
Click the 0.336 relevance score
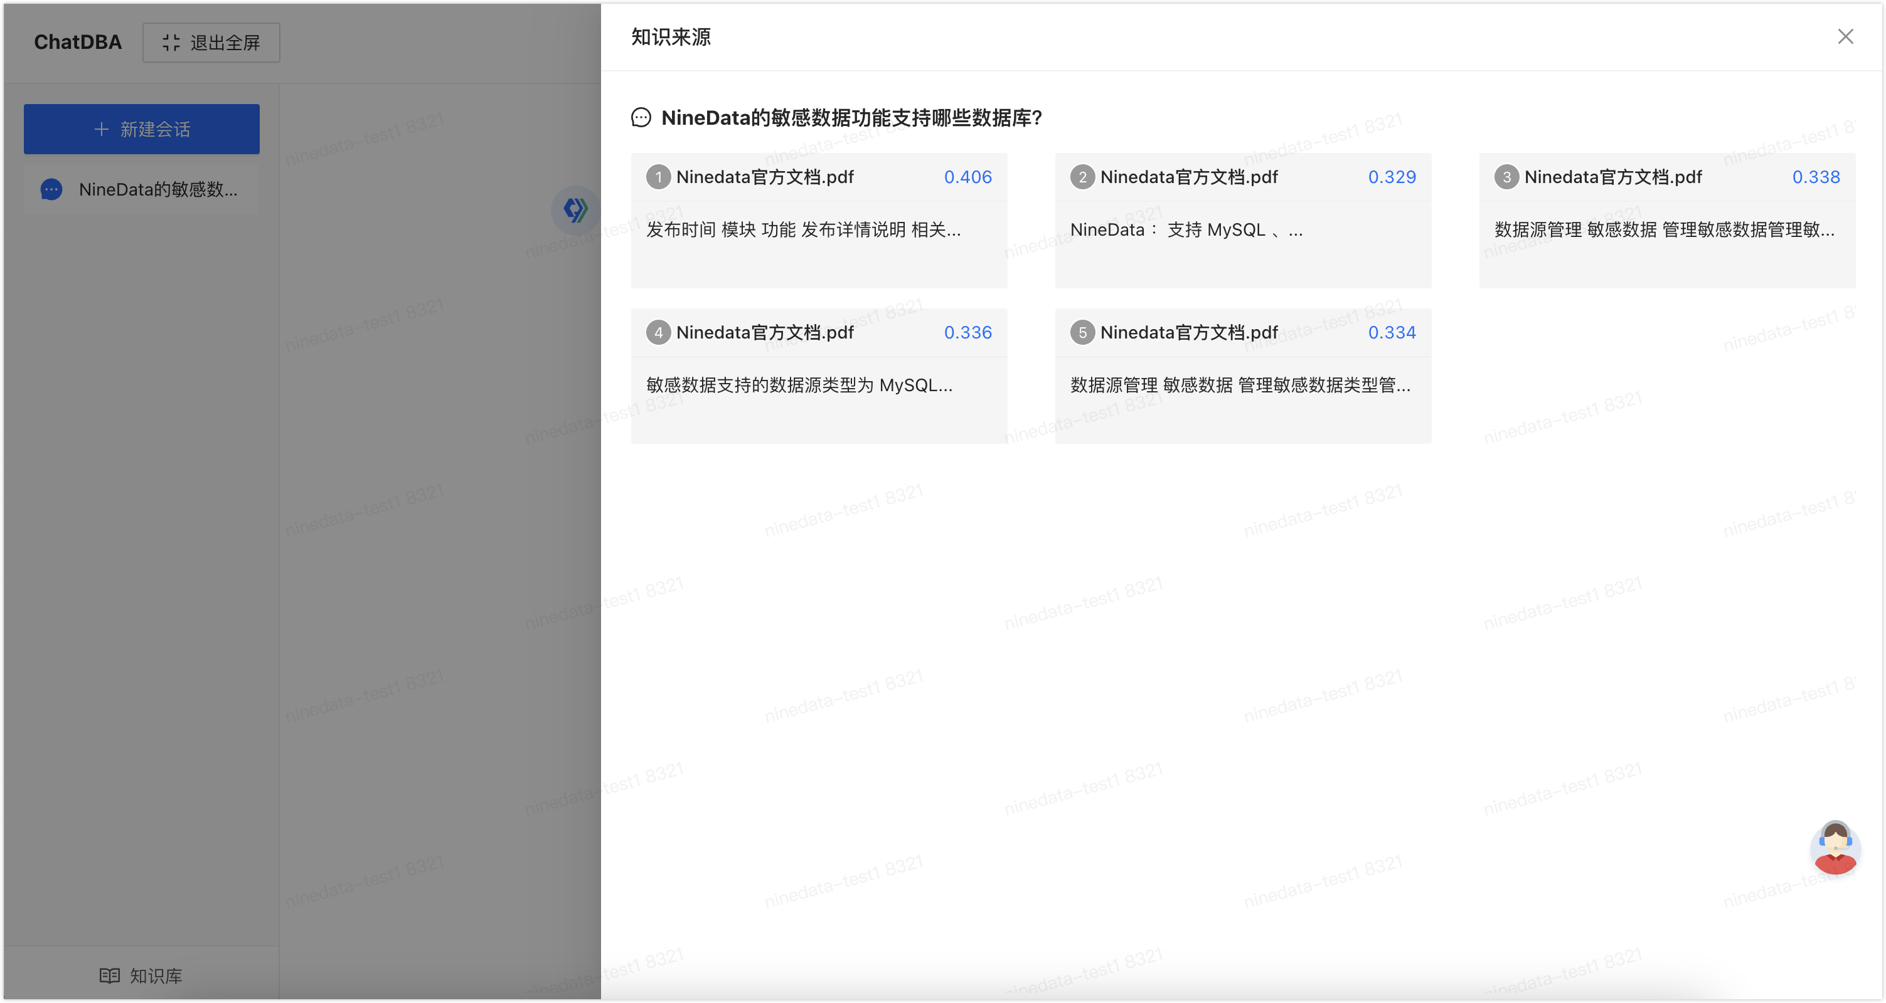[967, 332]
